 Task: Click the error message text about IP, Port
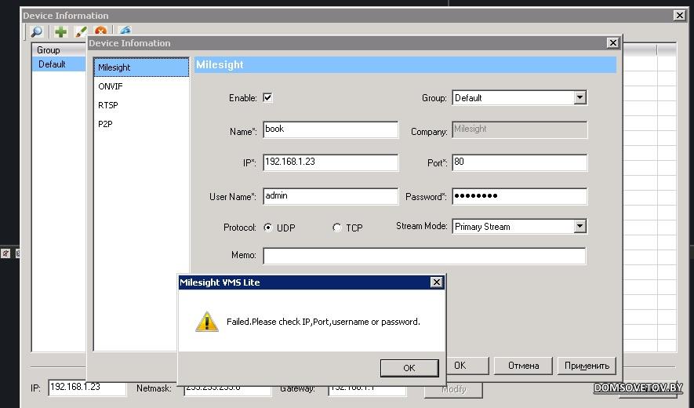323,322
